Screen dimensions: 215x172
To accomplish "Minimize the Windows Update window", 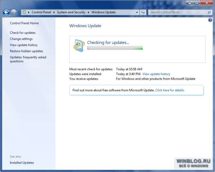I will point(190,3).
